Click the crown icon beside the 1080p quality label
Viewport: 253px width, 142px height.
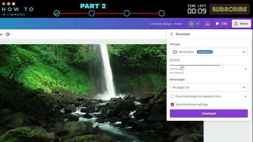(x=245, y=69)
